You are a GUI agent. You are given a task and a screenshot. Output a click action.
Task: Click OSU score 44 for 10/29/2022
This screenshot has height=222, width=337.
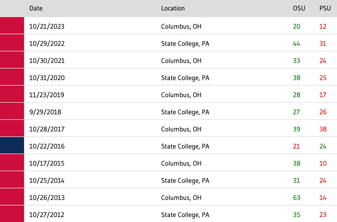[296, 44]
